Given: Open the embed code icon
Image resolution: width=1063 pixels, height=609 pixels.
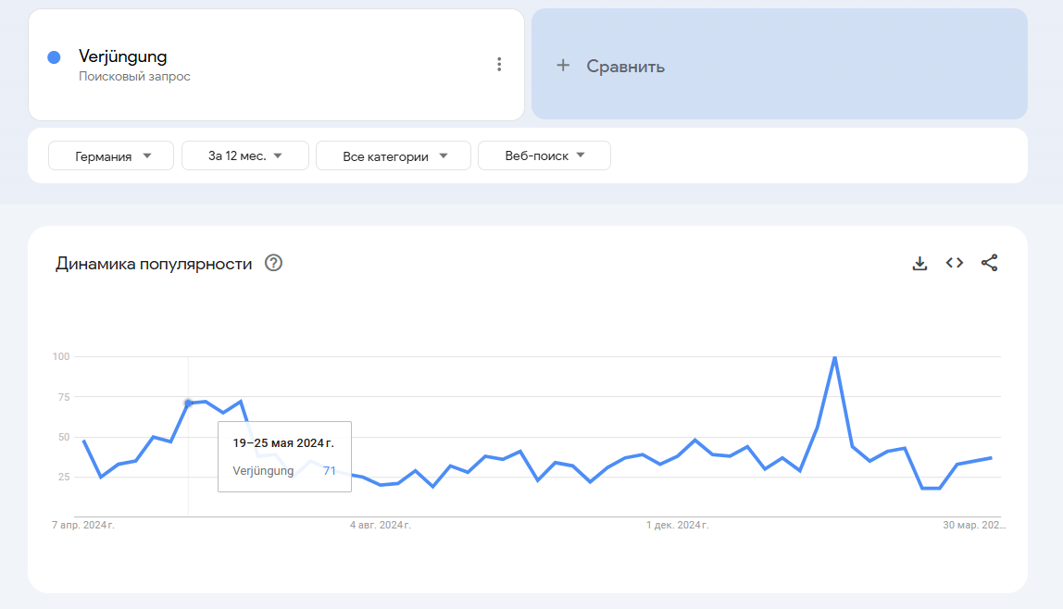Looking at the screenshot, I should (x=955, y=263).
